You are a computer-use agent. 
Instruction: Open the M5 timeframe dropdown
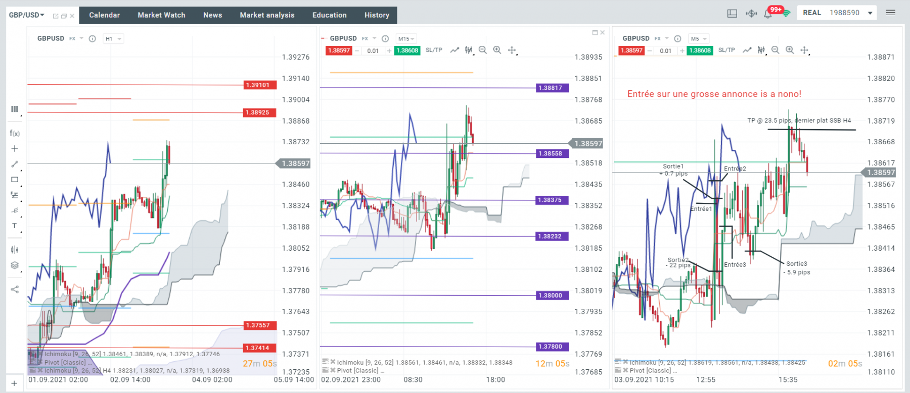tap(699, 39)
